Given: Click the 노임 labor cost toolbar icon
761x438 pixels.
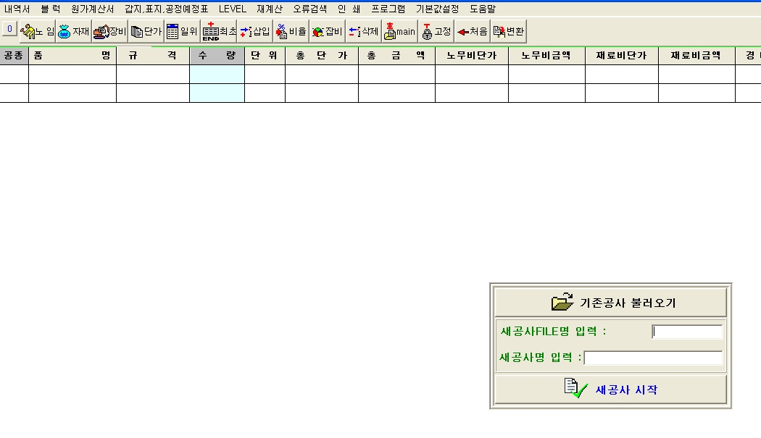Looking at the screenshot, I should tap(38, 32).
